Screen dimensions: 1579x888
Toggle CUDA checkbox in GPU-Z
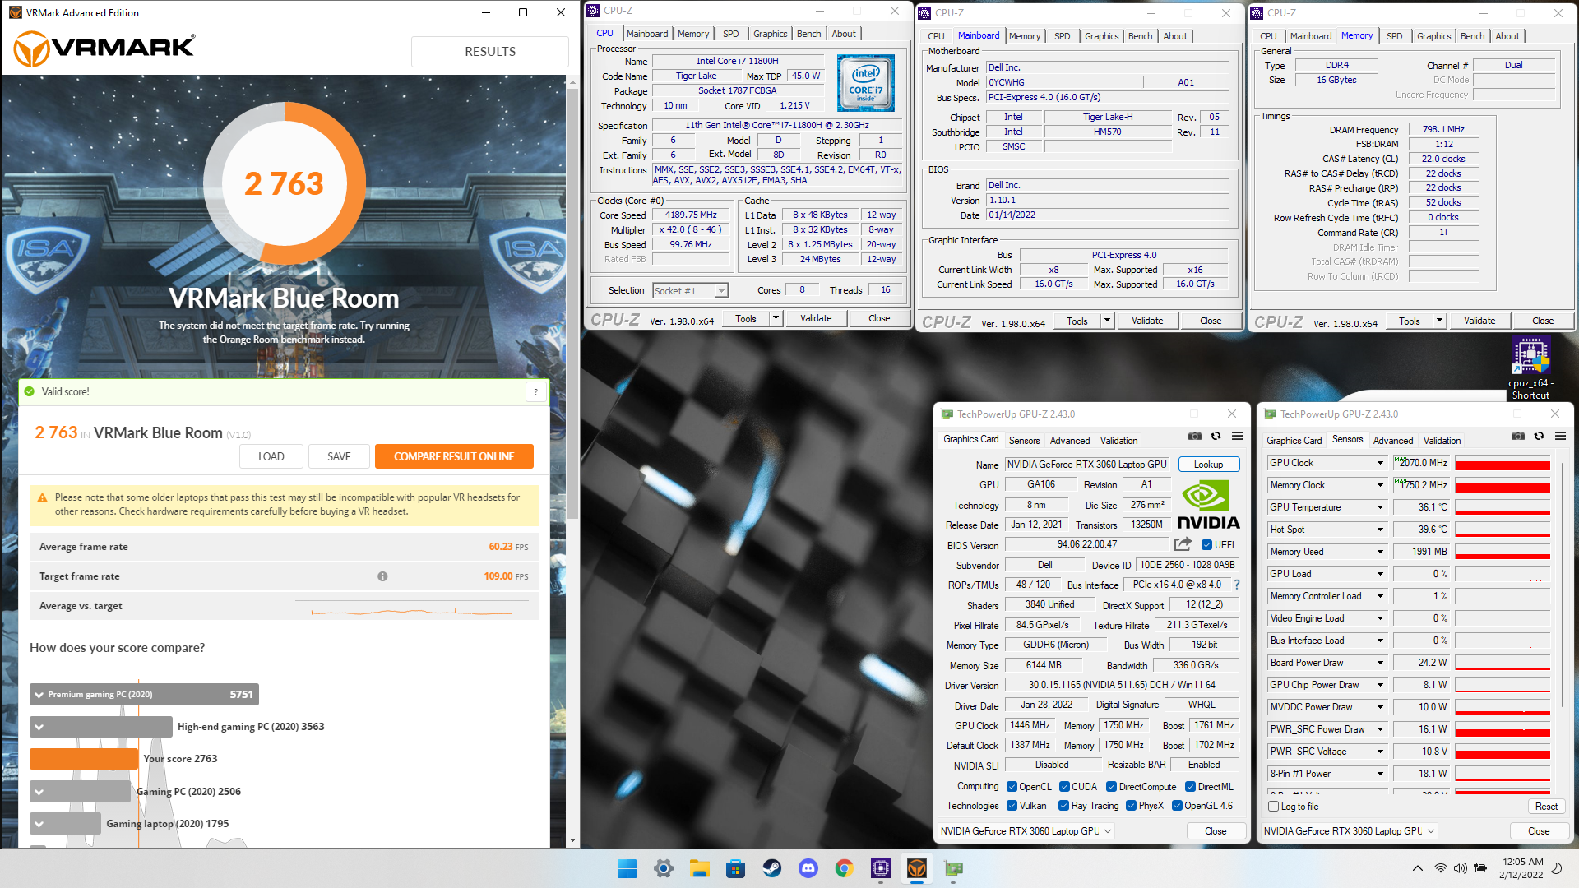point(1064,787)
